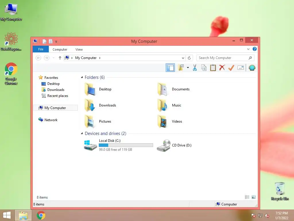The image size is (294, 221).
Task: Open the address bar history dropdown
Action: (183, 58)
